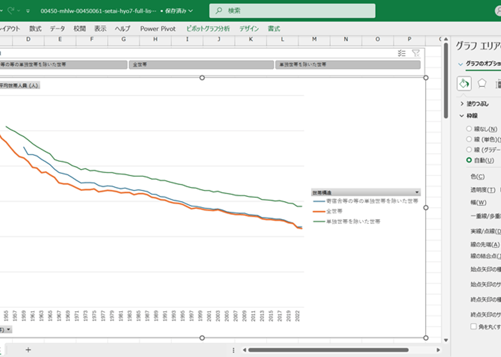Click the horizontal scrollbar left arrow
Viewport: 501px width, 357px height.
click(x=245, y=350)
